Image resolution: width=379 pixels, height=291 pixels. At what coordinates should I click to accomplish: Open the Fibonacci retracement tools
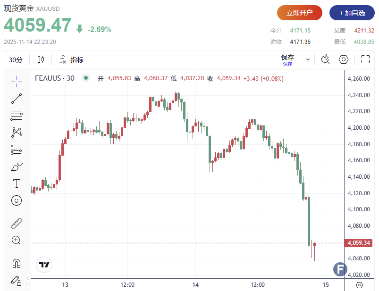(x=16, y=115)
